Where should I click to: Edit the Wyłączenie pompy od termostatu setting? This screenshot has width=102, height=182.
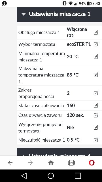(96, 128)
